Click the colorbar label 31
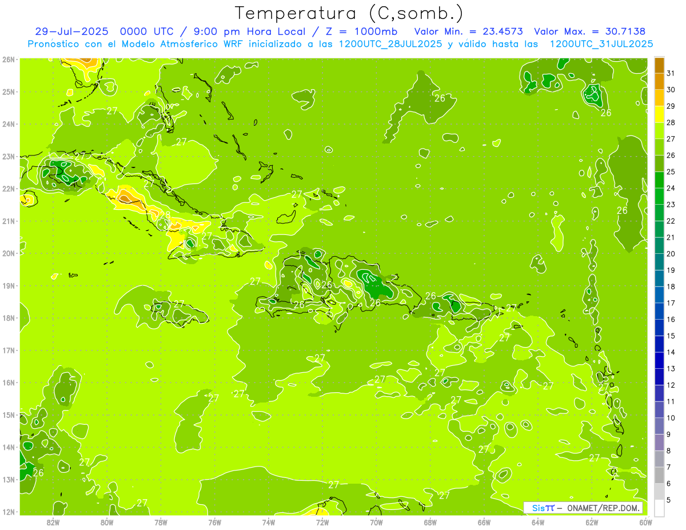 (671, 73)
